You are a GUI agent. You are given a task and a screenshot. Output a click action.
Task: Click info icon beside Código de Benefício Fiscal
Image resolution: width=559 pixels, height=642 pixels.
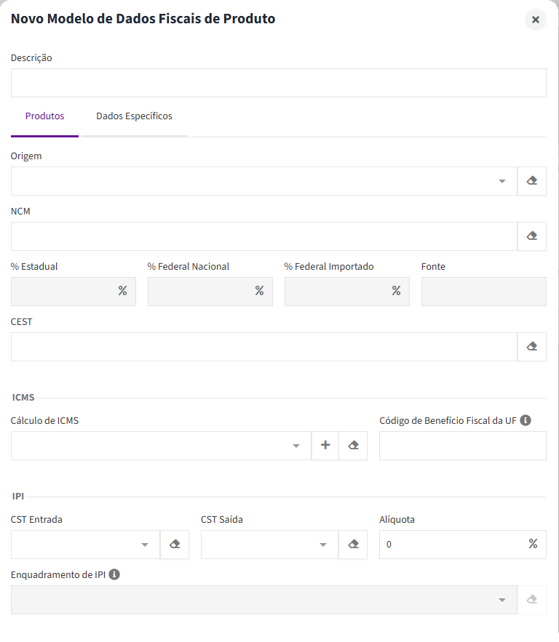[x=526, y=420]
